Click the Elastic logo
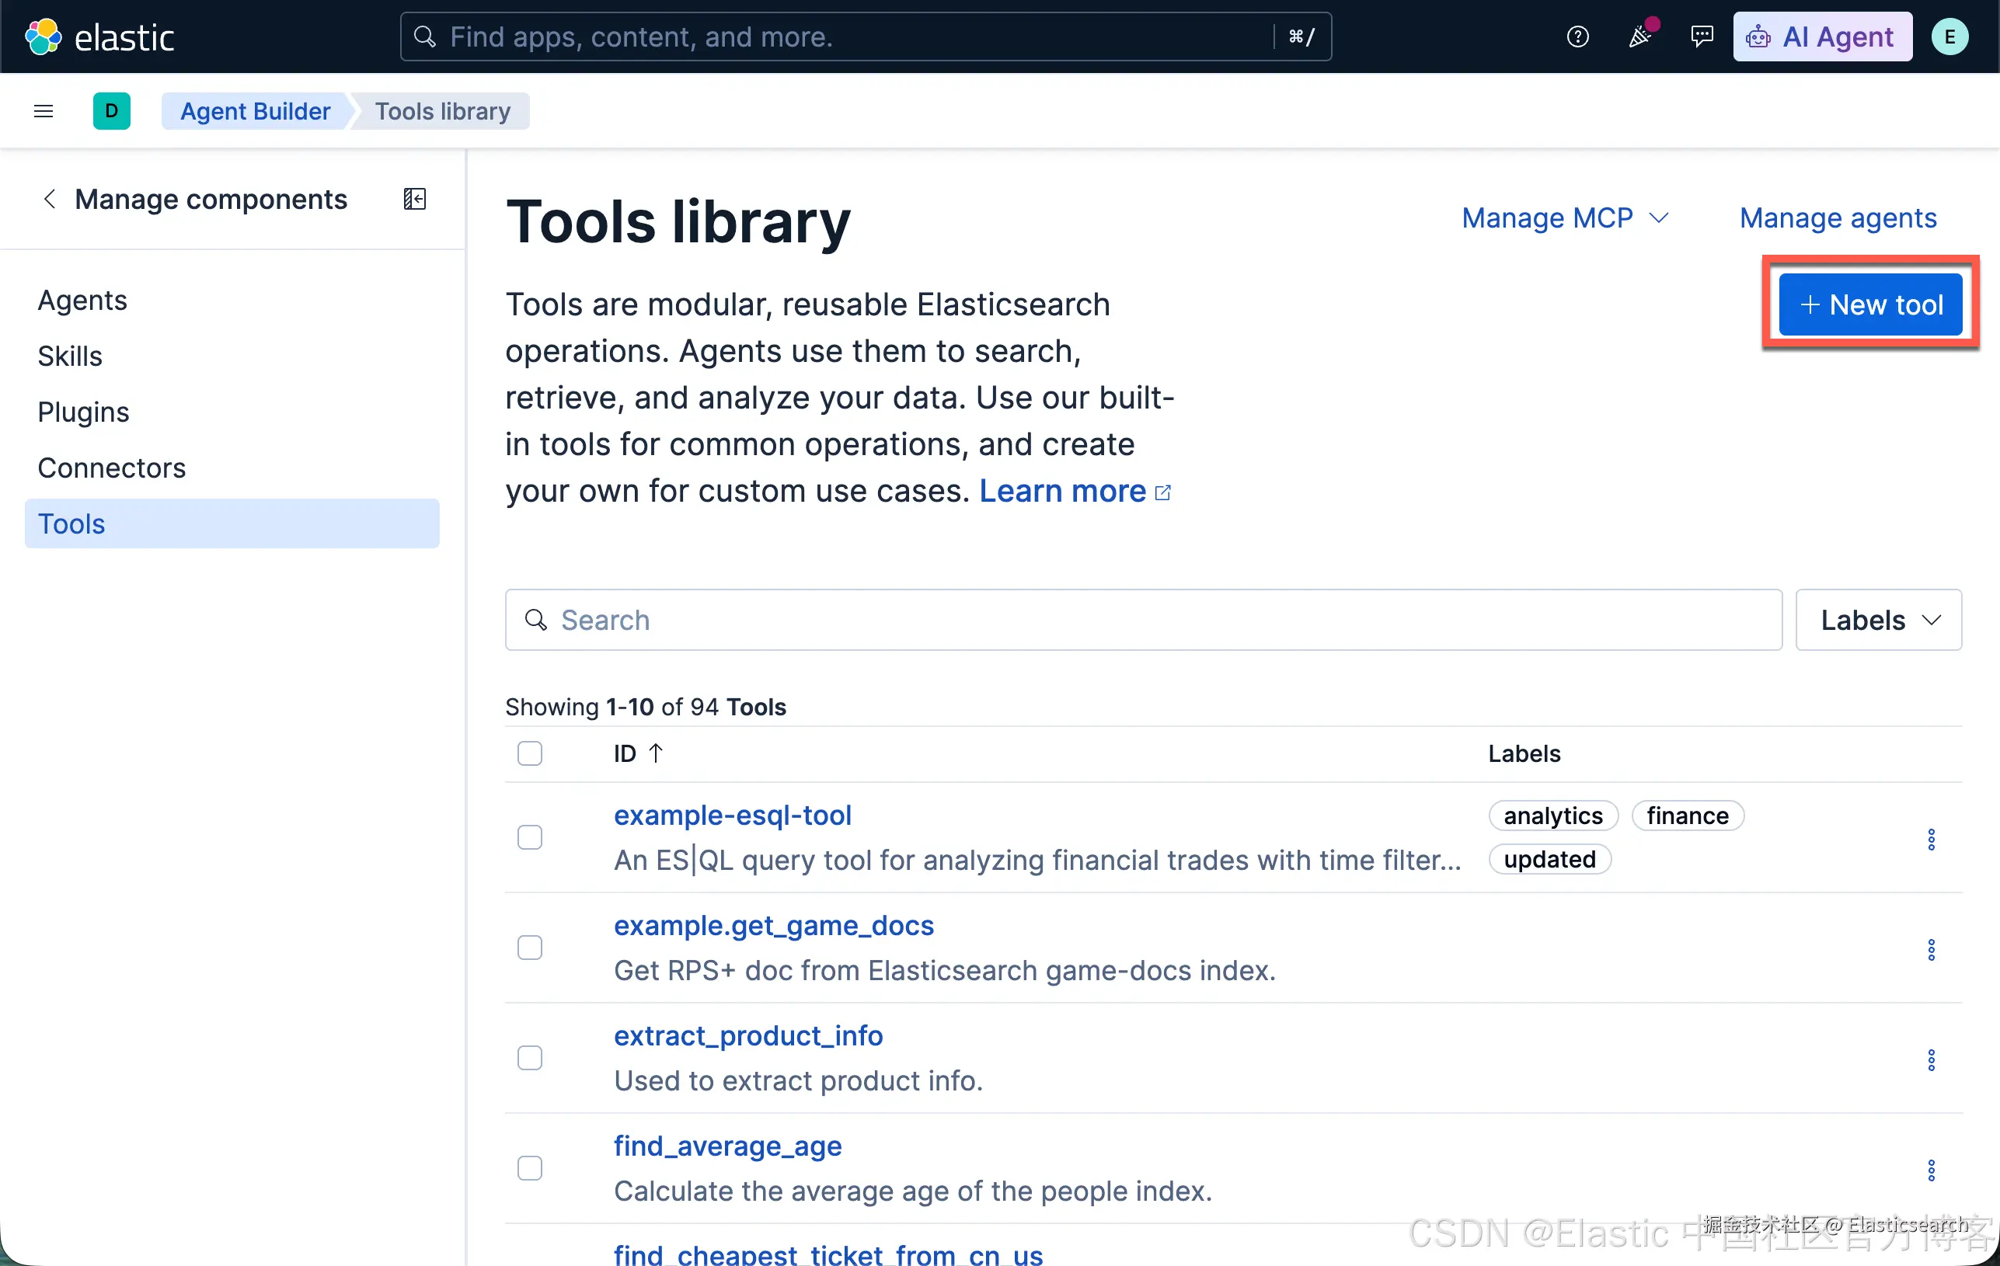This screenshot has width=2000, height=1266. 99,37
